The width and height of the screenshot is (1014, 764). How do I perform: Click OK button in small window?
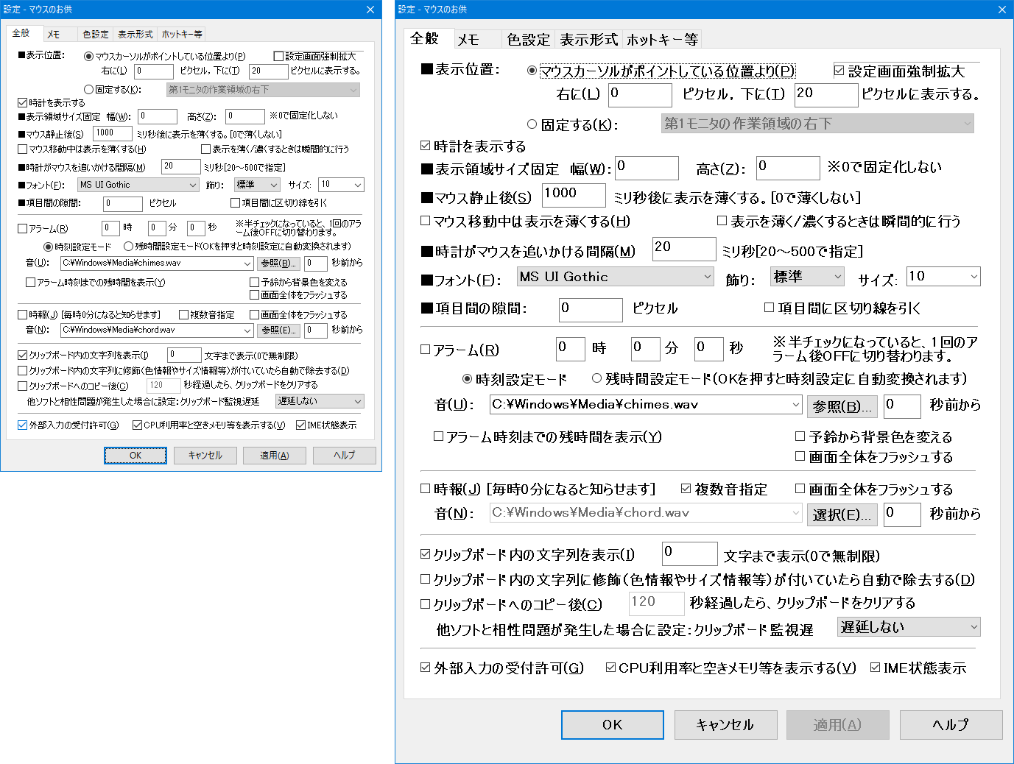coord(135,456)
